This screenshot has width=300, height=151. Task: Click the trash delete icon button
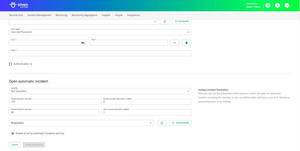coord(186,43)
